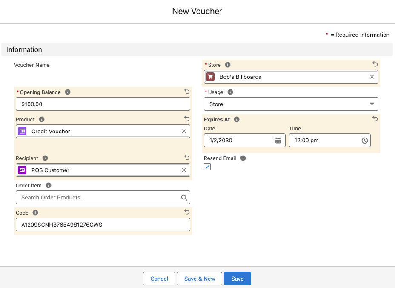Open the Expires At info tooltip
Image resolution: width=395 pixels, height=288 pixels.
pos(237,119)
